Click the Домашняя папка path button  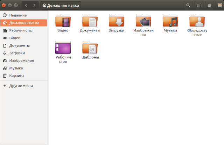click(61, 6)
